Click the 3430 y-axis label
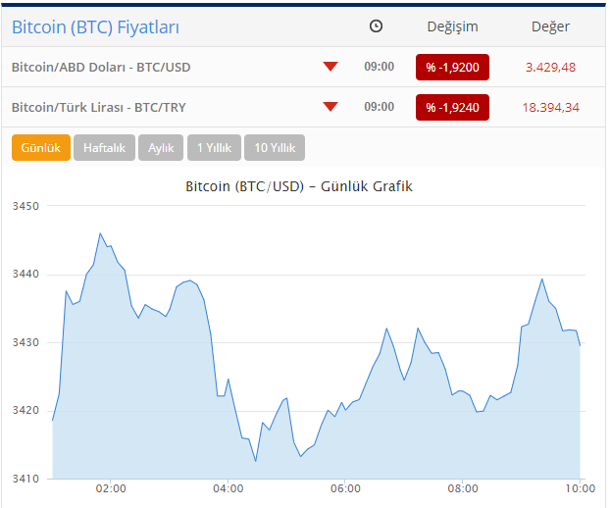Image resolution: width=610 pixels, height=508 pixels. pyautogui.click(x=25, y=342)
